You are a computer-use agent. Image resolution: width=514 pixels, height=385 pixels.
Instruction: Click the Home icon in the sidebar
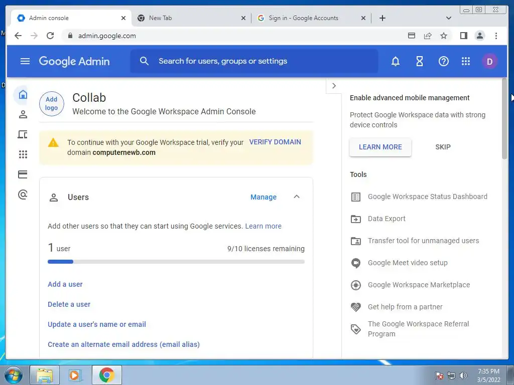(x=23, y=95)
